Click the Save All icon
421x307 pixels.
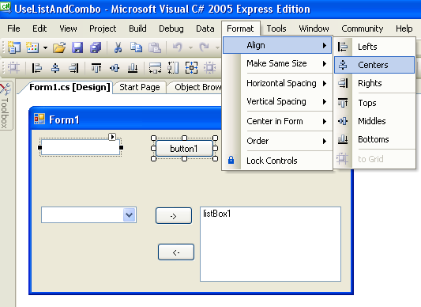[x=96, y=47]
